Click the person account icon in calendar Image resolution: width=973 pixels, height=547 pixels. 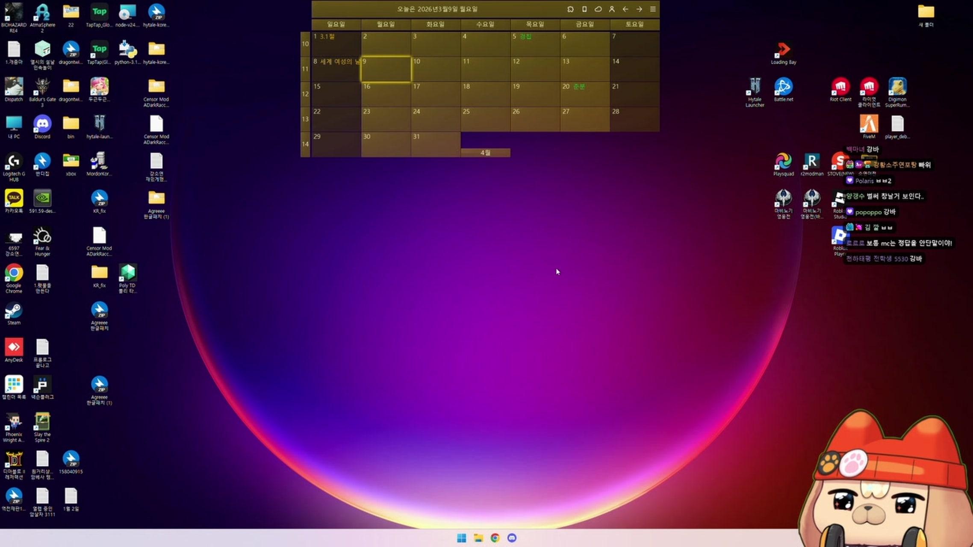tap(612, 9)
